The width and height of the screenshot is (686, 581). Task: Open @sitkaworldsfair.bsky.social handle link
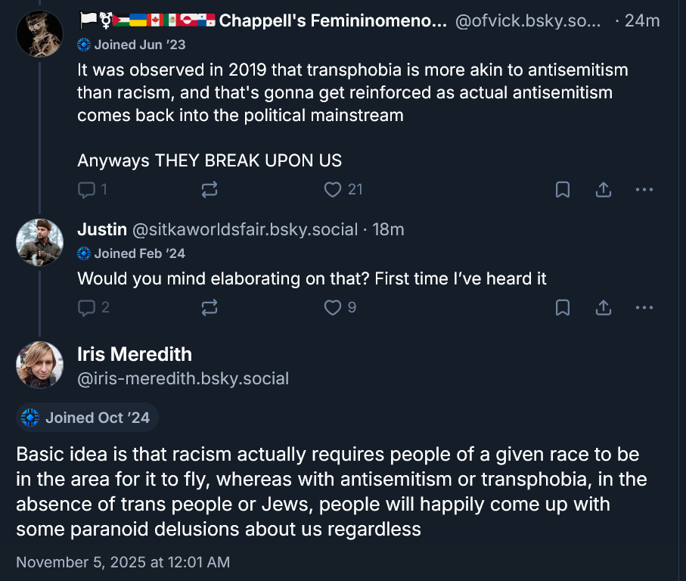click(244, 229)
